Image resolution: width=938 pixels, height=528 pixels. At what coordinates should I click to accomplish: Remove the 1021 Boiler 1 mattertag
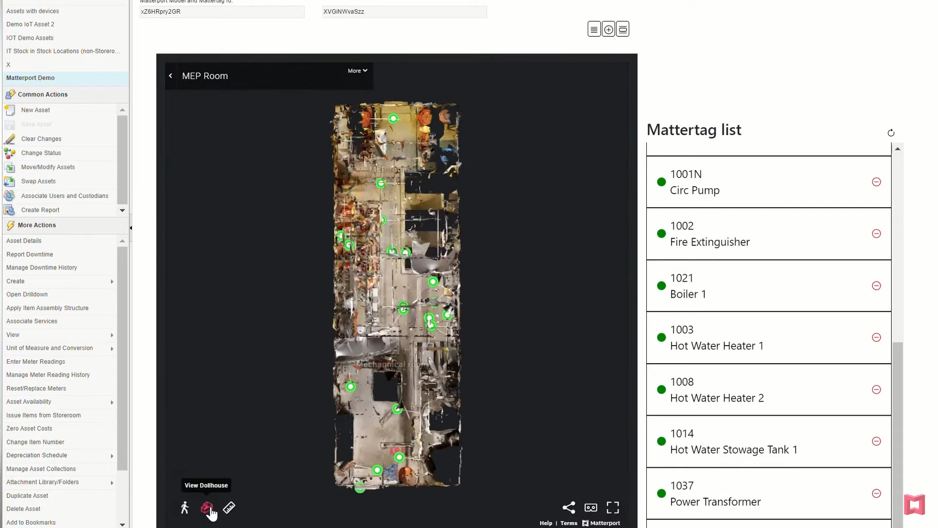coord(876,286)
